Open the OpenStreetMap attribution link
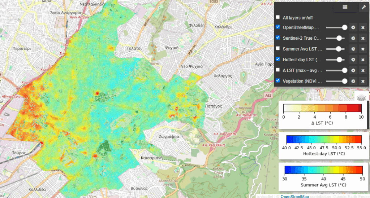The image size is (370, 198). 294,196
